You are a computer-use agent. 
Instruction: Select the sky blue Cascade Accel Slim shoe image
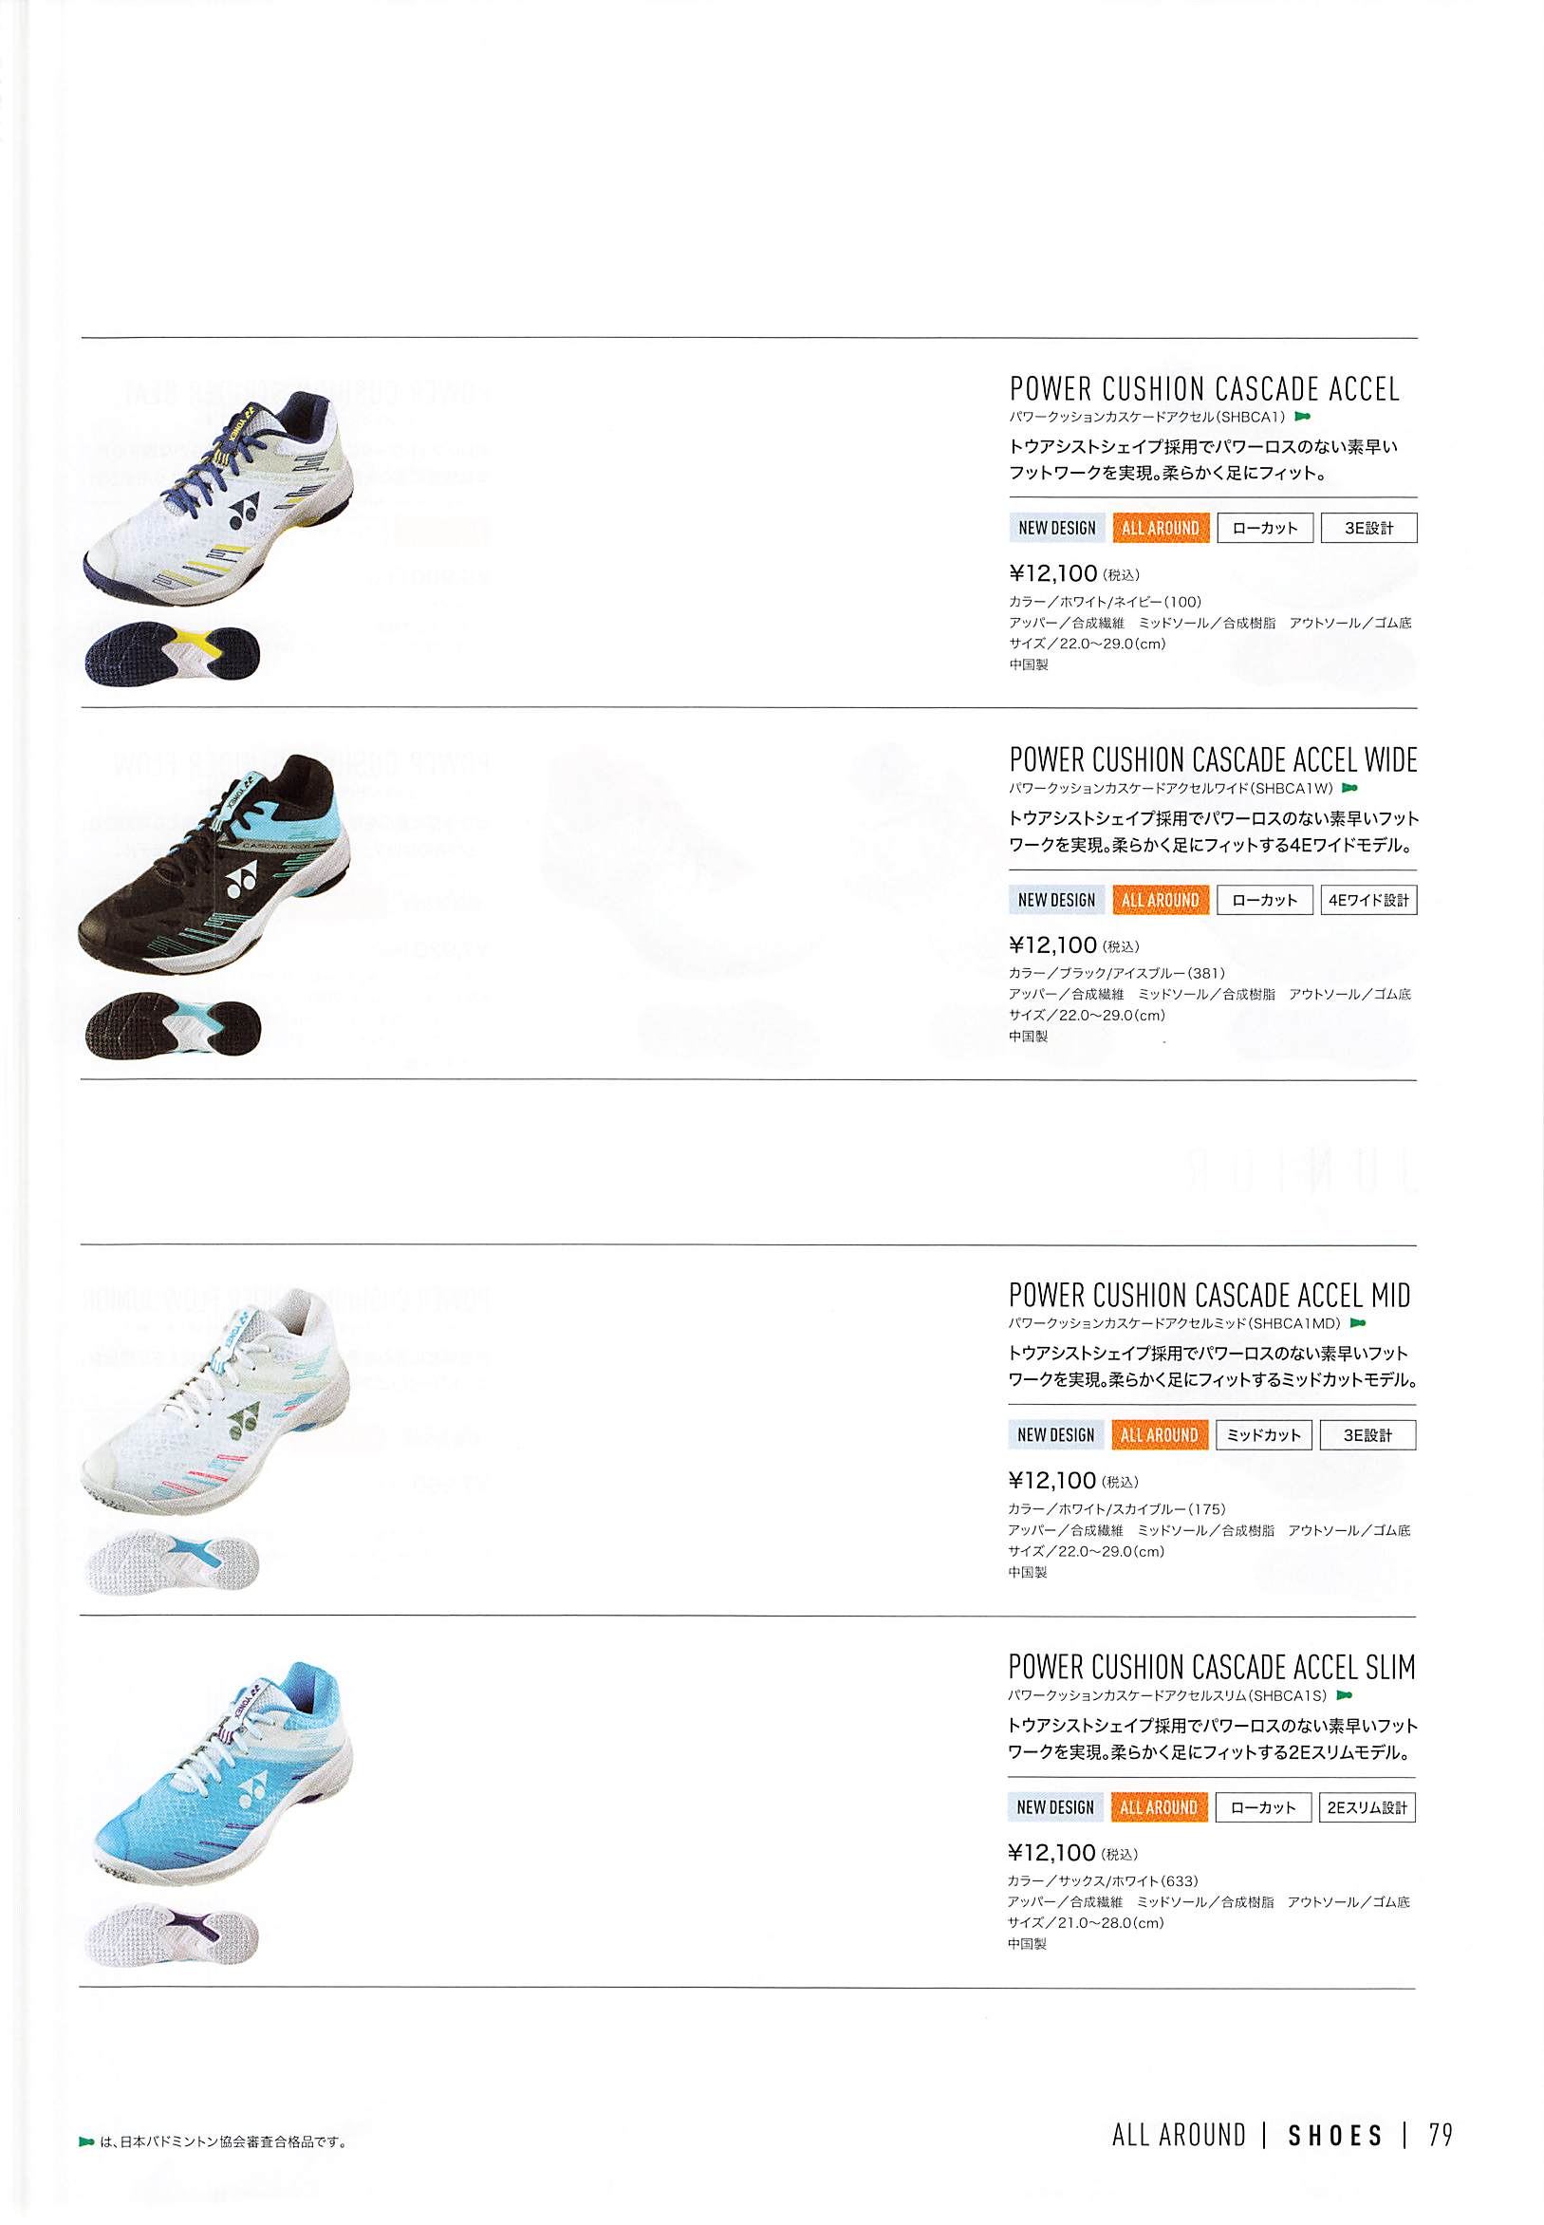tap(220, 1773)
